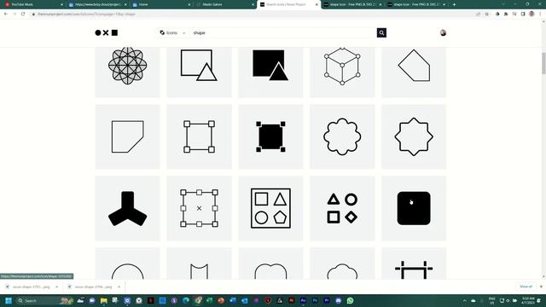Close the downloads bar

(x=541, y=287)
